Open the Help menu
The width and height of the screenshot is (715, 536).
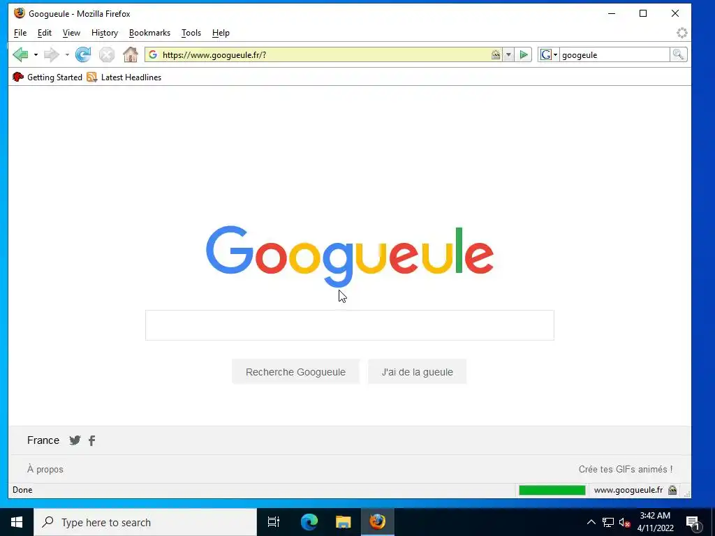click(x=221, y=33)
